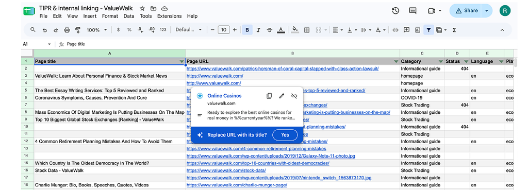Viewport: 528px width, 190px height.
Task: Open the Format menu
Action: pos(110,16)
